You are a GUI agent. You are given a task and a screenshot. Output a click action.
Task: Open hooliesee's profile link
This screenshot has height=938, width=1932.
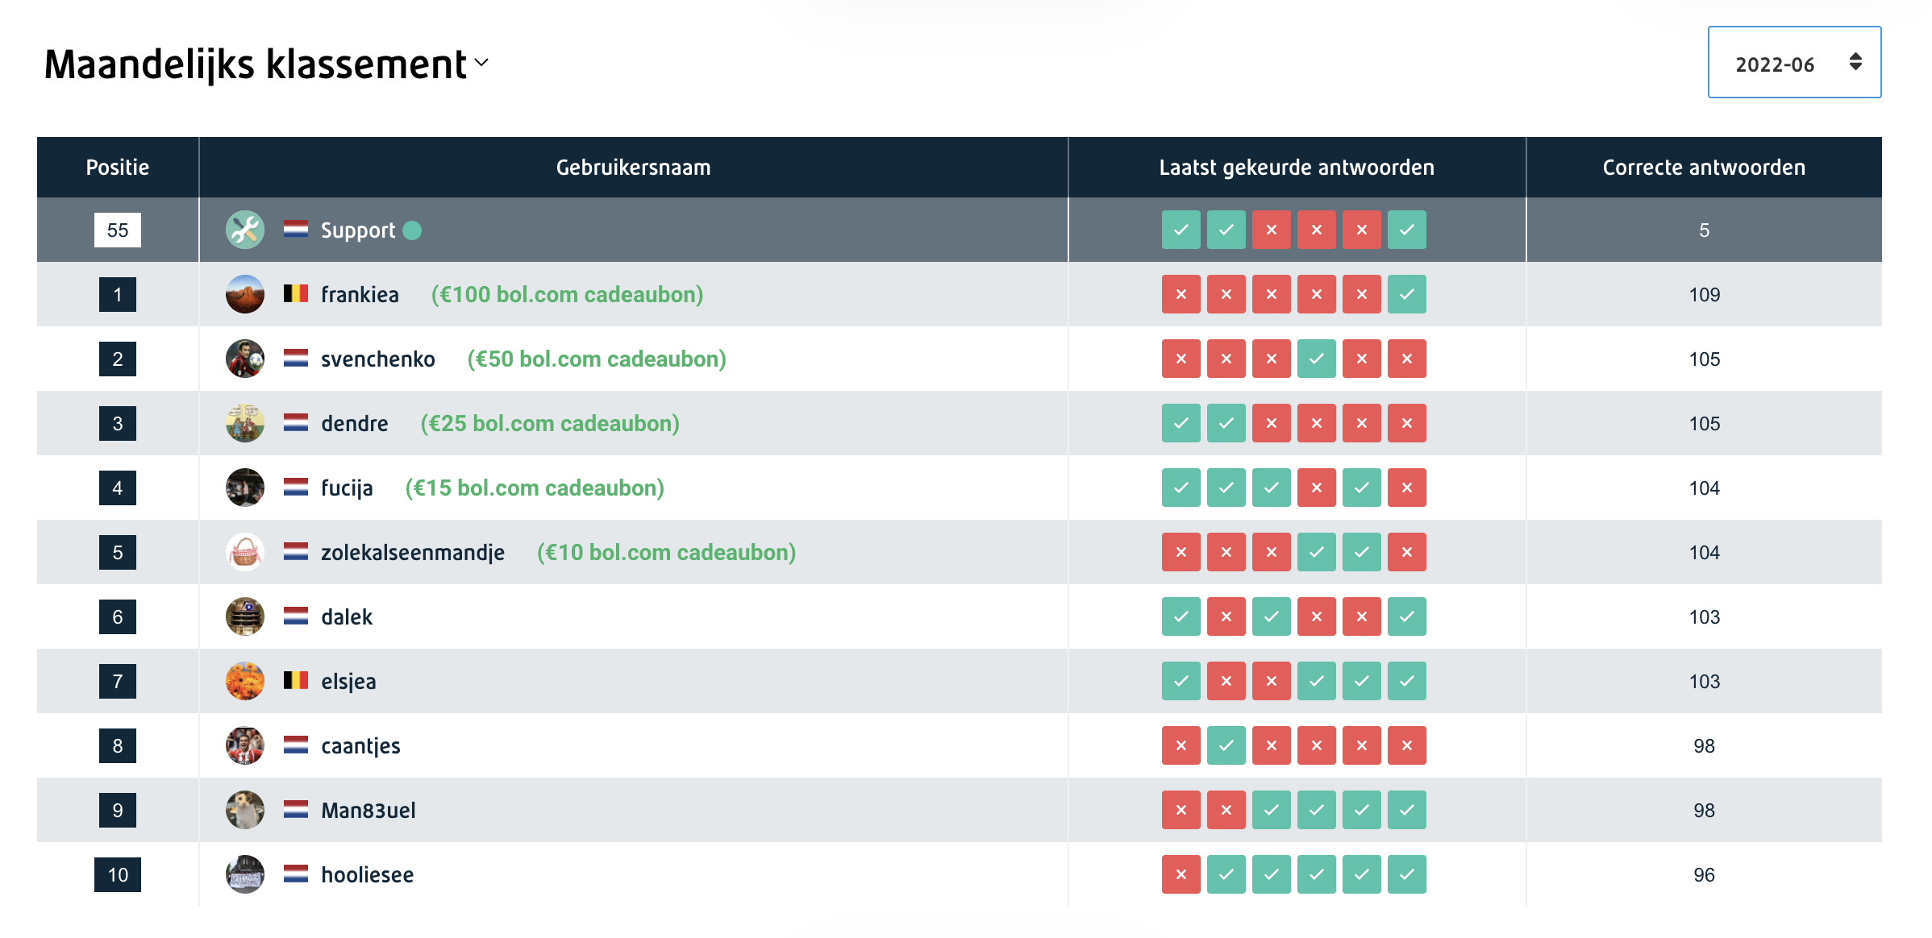pyautogui.click(x=367, y=874)
